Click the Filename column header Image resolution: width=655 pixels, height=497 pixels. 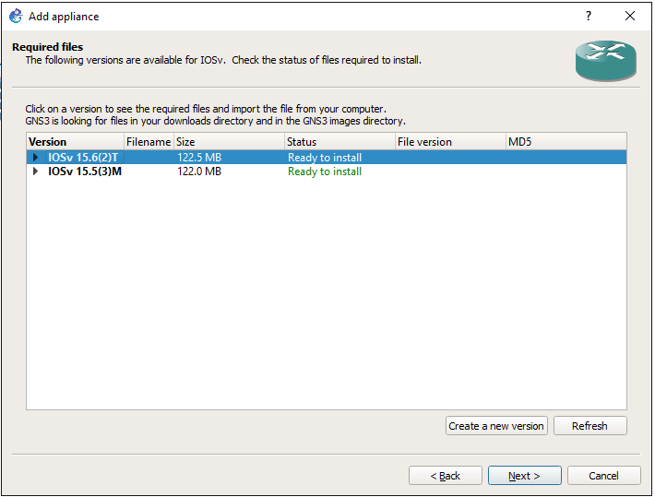point(148,142)
